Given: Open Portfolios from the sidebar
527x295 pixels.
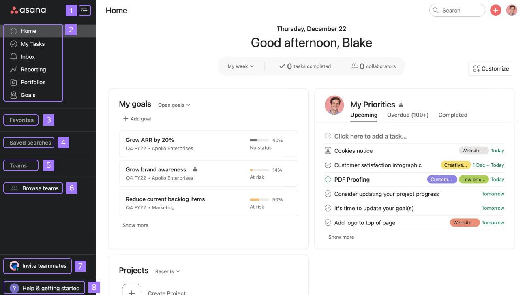Looking at the screenshot, I should point(33,82).
